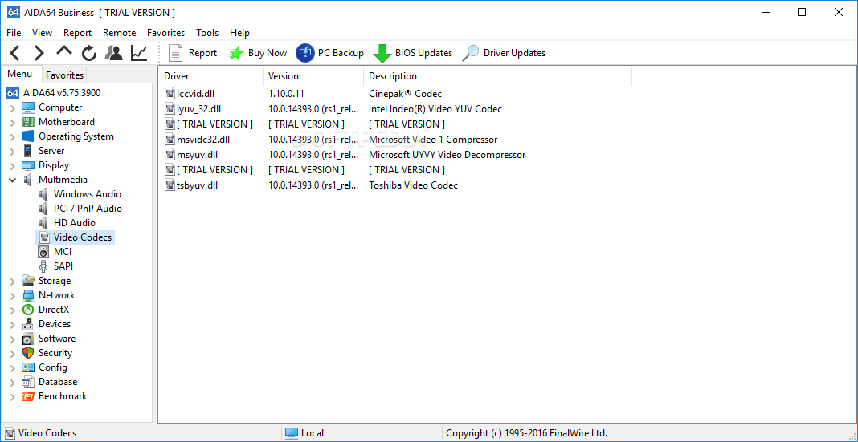This screenshot has width=858, height=442.
Task: Click the Driver Updates toolbar label
Action: pos(514,53)
